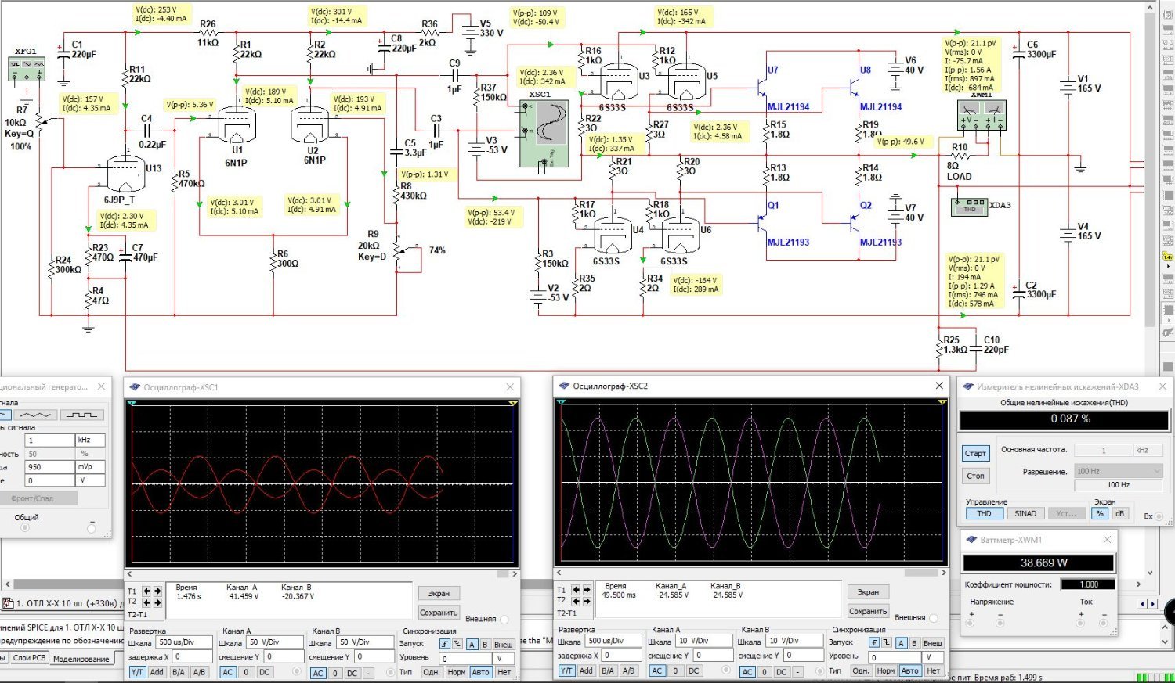The height and width of the screenshot is (683, 1175).
Task: Open the mVp amplitude unit selector
Action: click(x=89, y=467)
